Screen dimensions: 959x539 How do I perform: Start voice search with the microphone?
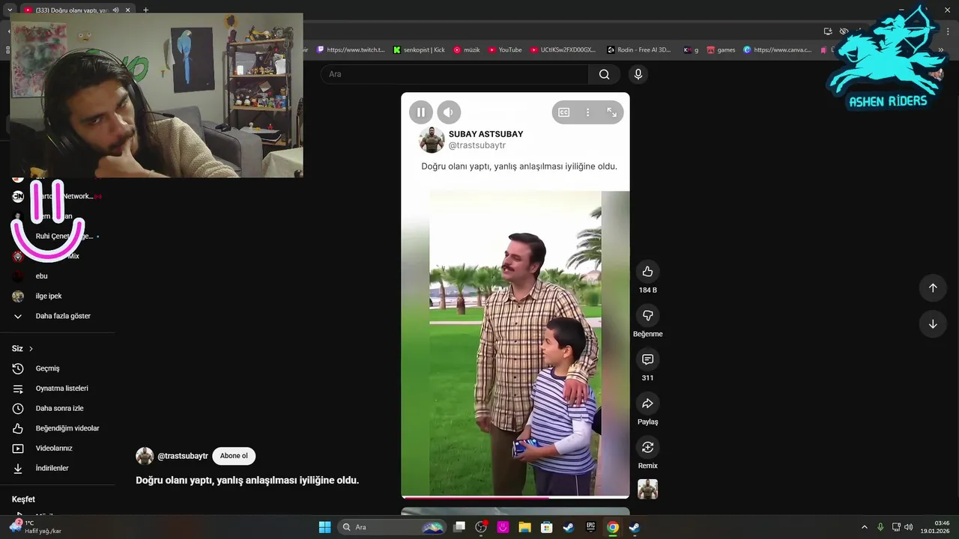[638, 74]
